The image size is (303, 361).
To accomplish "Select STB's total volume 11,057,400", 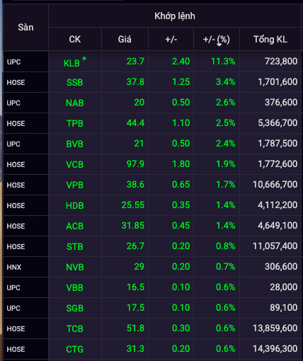I will coord(275,246).
